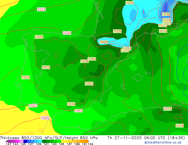Click the legend value 125
Image resolution: width=188 pixels, height=145 pixels.
click(23, 144)
